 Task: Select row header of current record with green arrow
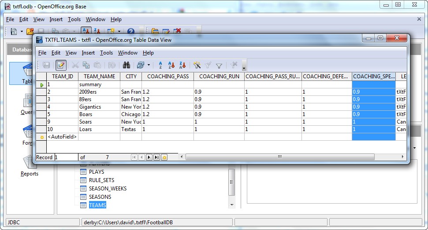click(41, 84)
